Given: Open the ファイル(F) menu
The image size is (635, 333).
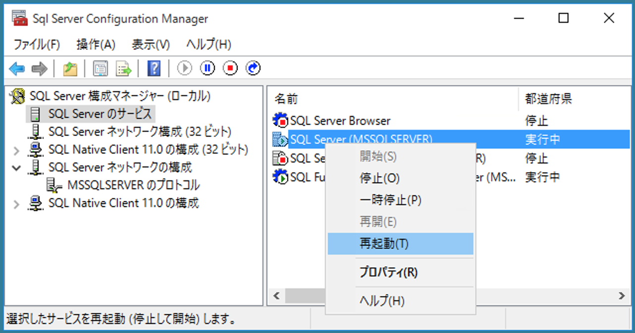Looking at the screenshot, I should (x=37, y=45).
